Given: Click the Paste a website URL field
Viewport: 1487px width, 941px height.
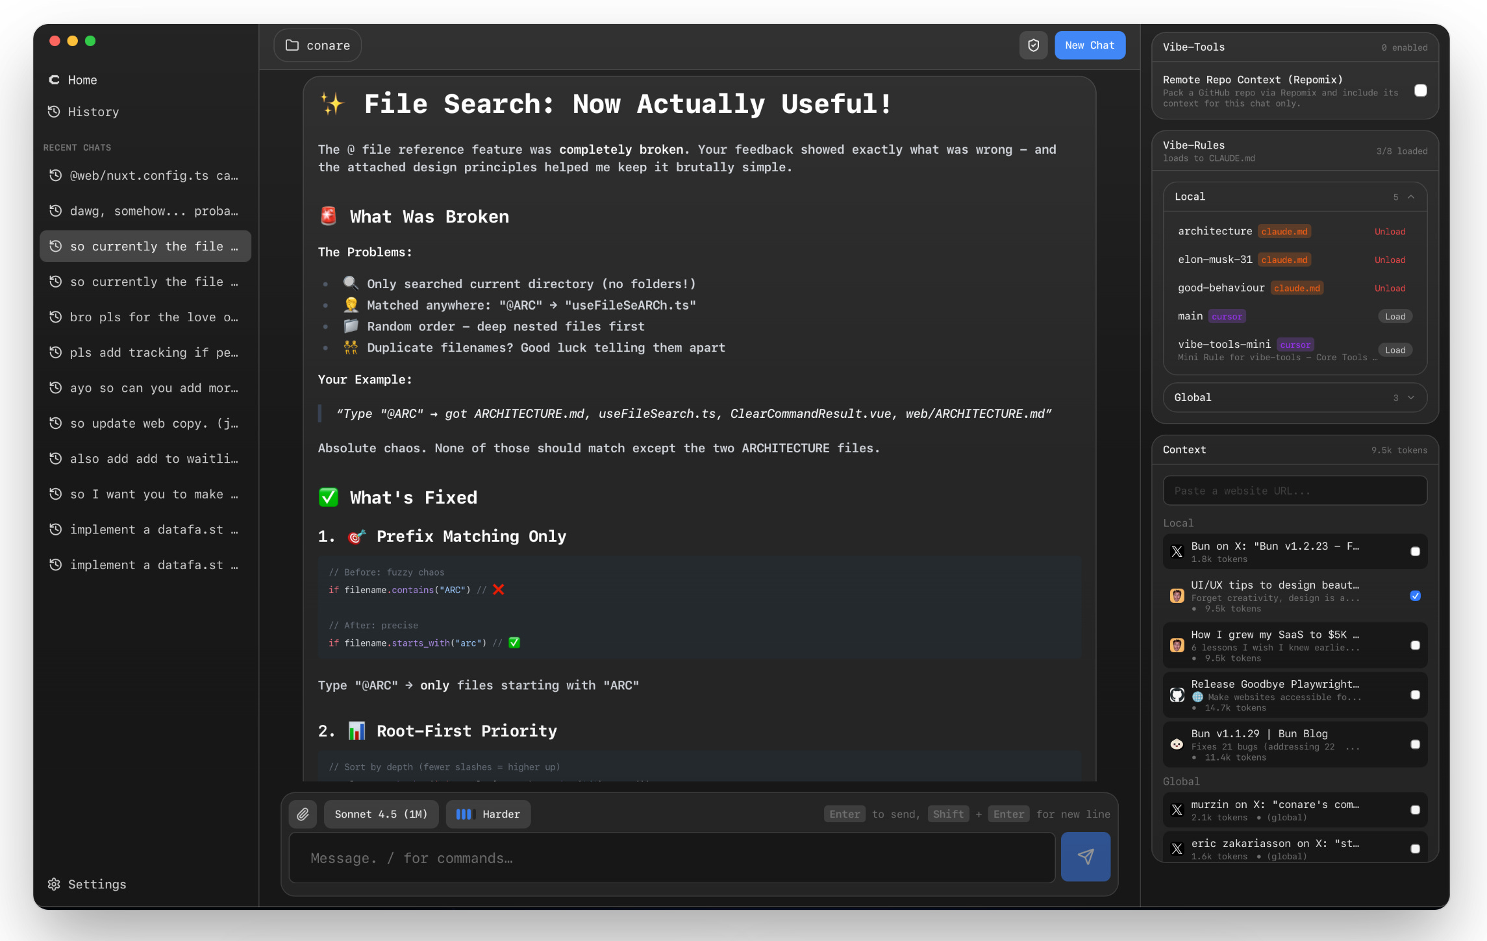Looking at the screenshot, I should coord(1294,491).
